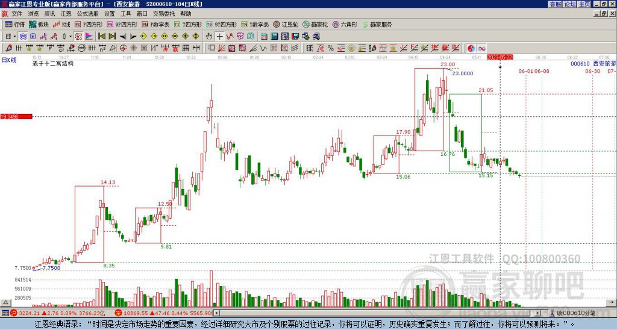Viewport: 617px width, 330px height.
Task: Open the 六角形 tool
Action: click(345, 24)
